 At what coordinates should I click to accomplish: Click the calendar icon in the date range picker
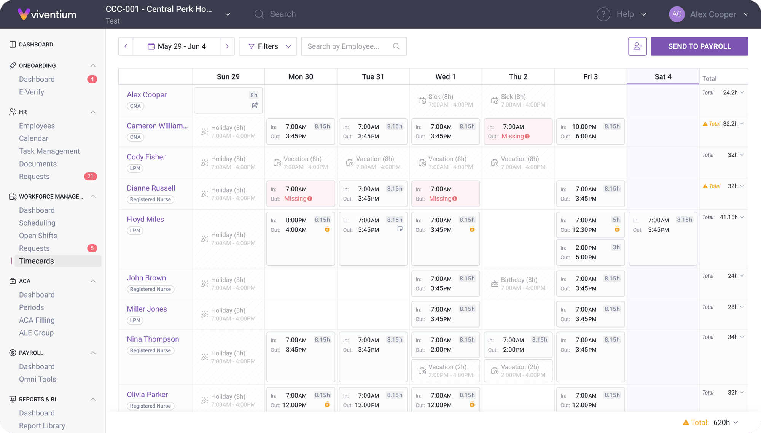click(150, 46)
